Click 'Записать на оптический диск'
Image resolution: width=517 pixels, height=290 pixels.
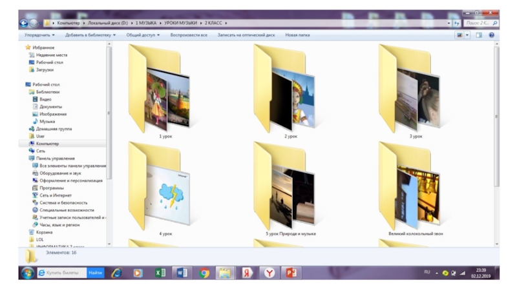246,35
